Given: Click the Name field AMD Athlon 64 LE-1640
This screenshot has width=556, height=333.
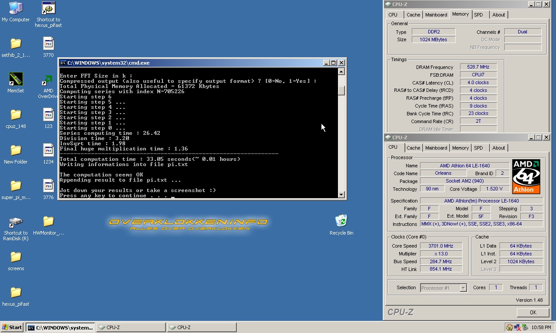Looking at the screenshot, I should (464, 166).
